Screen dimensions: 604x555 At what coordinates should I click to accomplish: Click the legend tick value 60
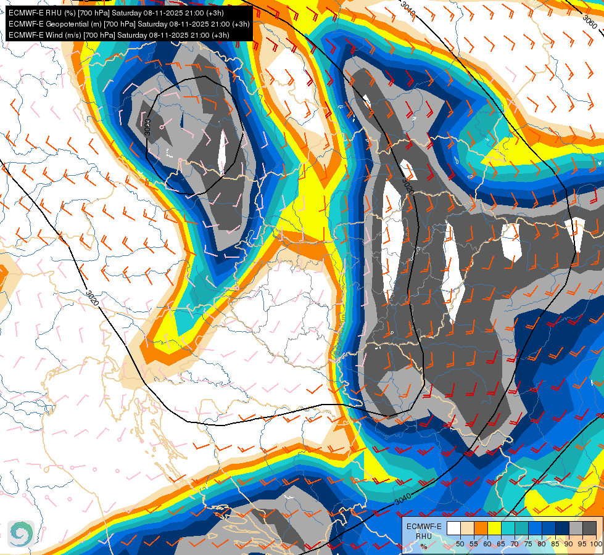coord(487,544)
